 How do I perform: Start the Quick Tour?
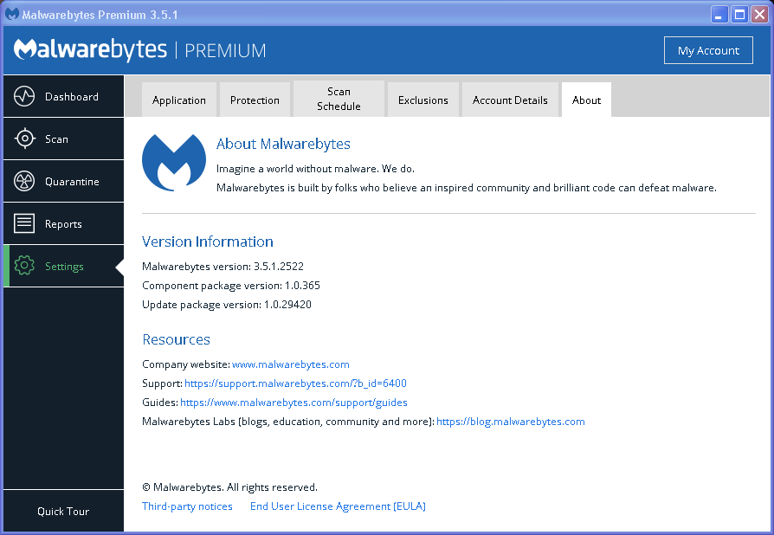64,512
